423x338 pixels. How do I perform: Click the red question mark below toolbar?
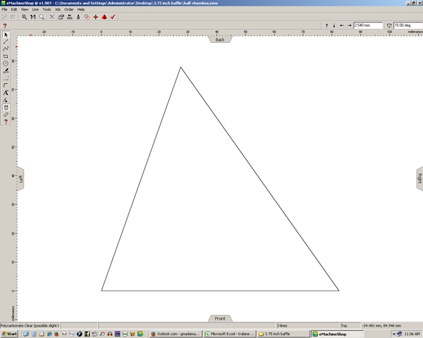[x=5, y=26]
